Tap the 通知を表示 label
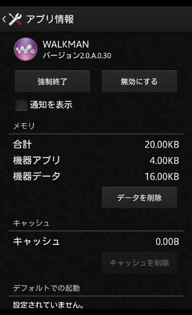The width and height of the screenshot is (192, 315). (51, 105)
